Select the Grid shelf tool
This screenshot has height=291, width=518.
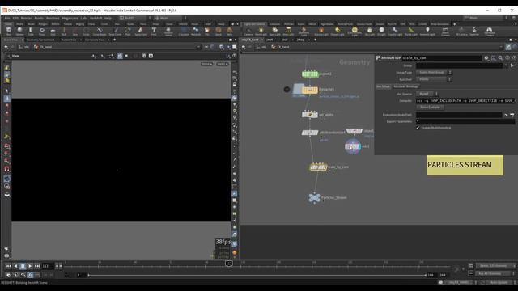(x=53, y=32)
